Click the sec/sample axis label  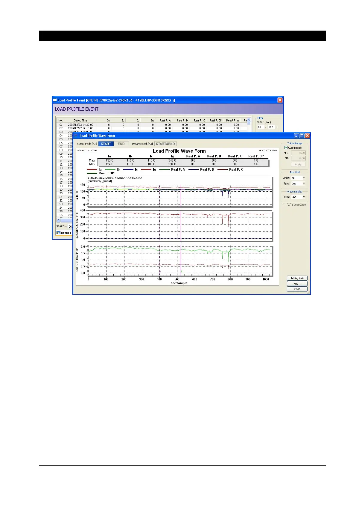click(x=179, y=283)
